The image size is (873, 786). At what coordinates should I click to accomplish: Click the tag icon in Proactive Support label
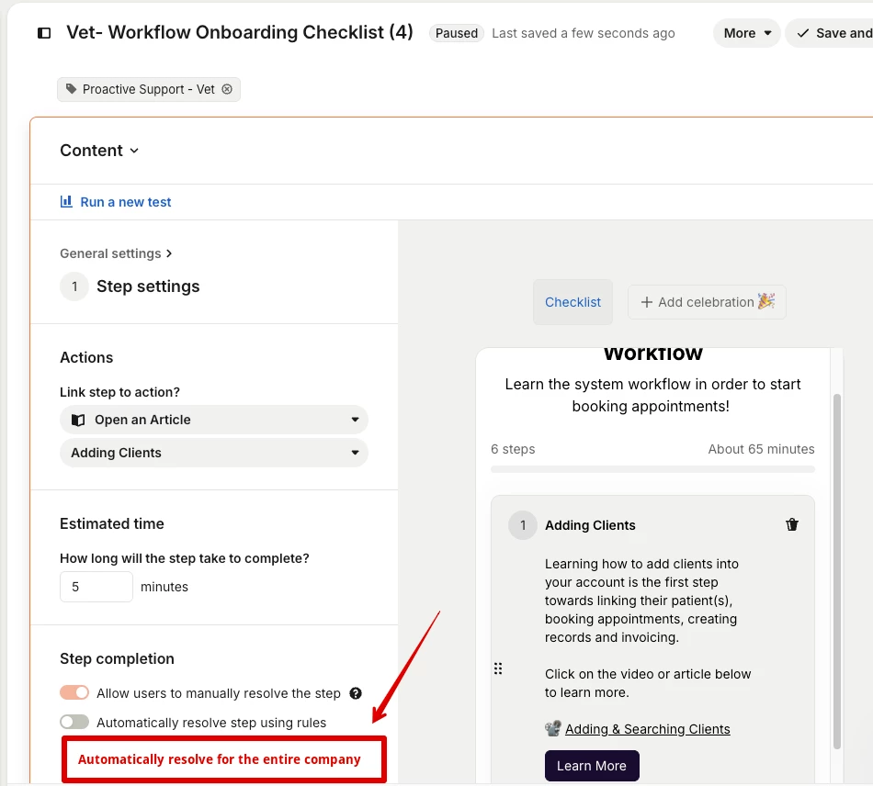tap(72, 89)
